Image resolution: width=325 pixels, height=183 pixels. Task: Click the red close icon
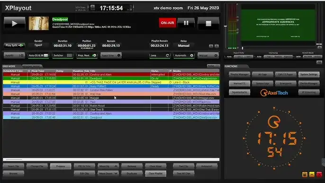[x=319, y=174]
